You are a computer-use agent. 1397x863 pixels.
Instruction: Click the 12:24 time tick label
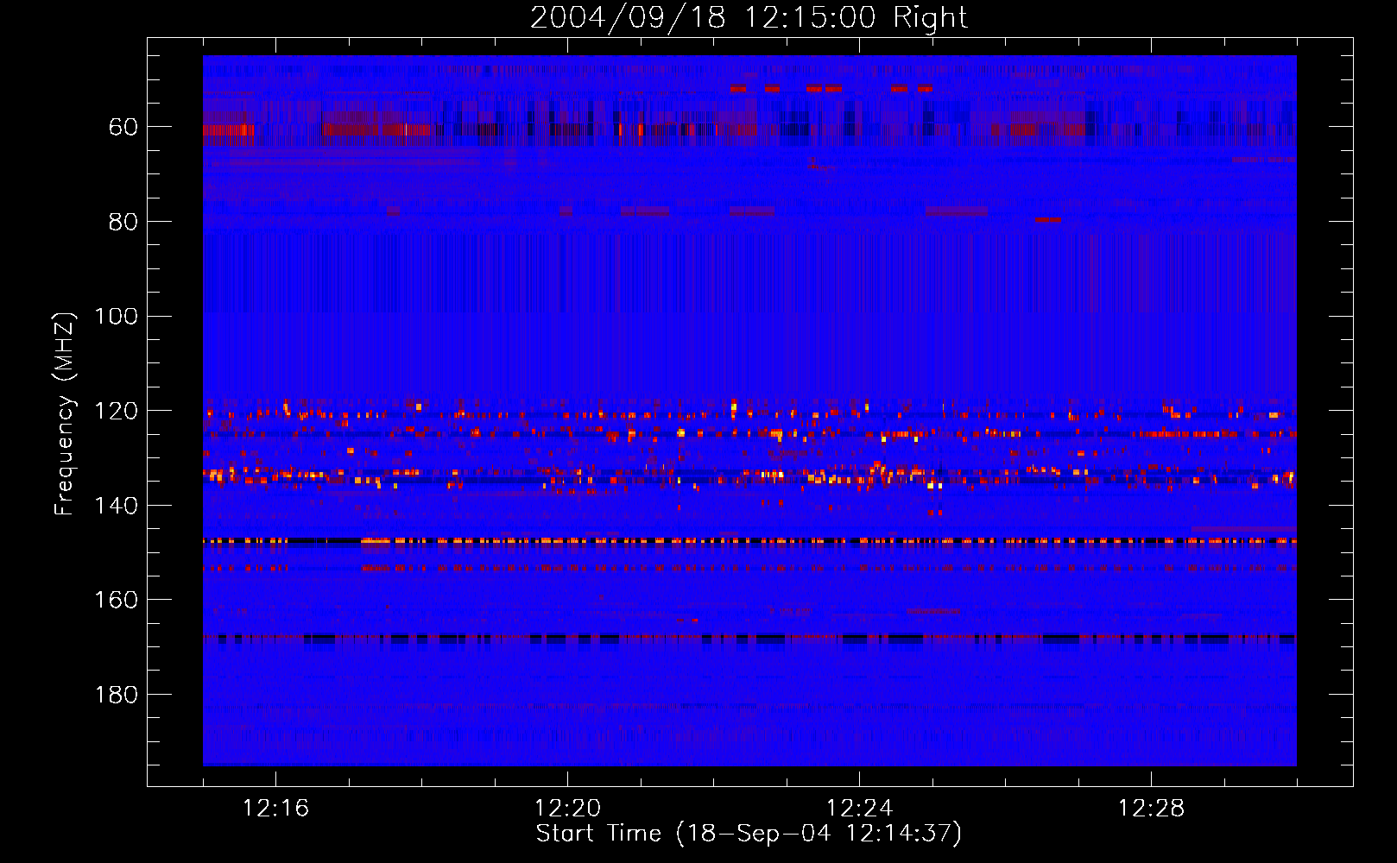pos(859,809)
